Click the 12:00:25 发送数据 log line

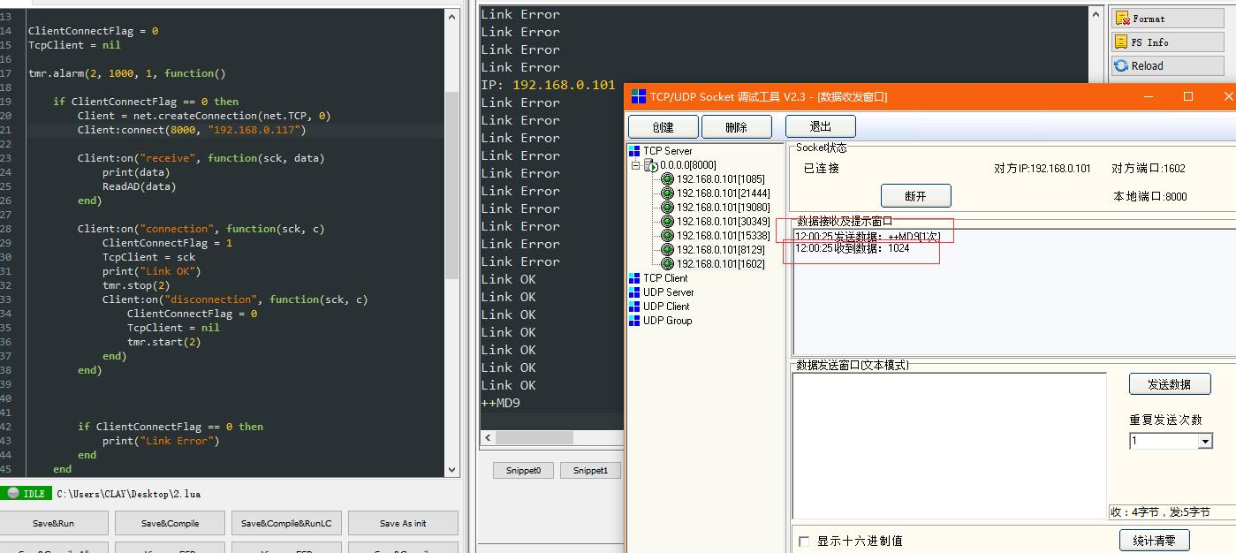click(868, 236)
